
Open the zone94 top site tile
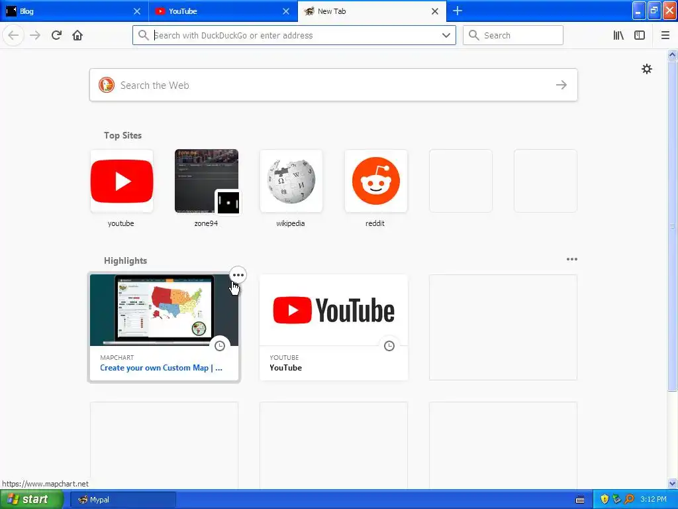click(x=207, y=181)
